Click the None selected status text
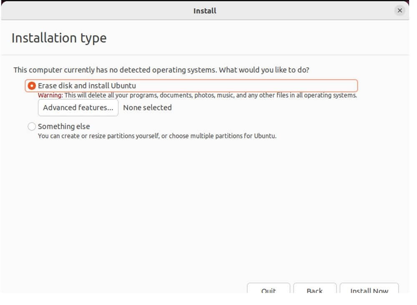The height and width of the screenshot is (305, 417). [x=147, y=107]
